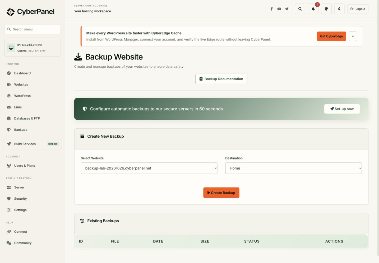Click the Logout button

pos(358,9)
